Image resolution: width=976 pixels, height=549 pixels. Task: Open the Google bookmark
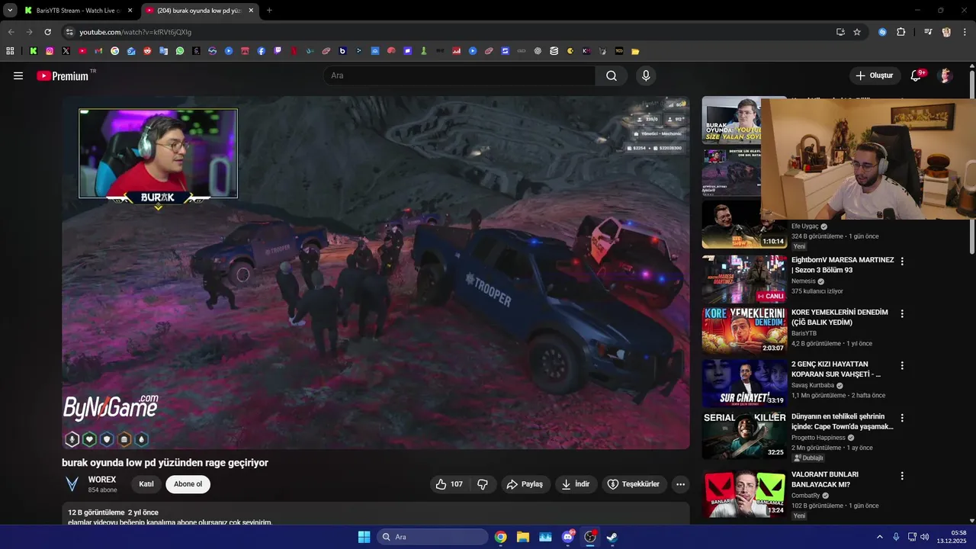pos(115,51)
